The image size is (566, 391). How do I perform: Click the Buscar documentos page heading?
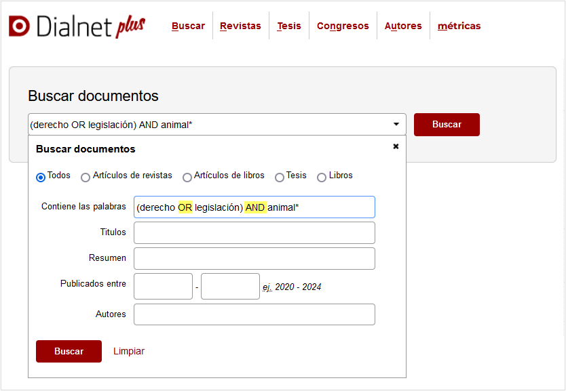[x=93, y=96]
